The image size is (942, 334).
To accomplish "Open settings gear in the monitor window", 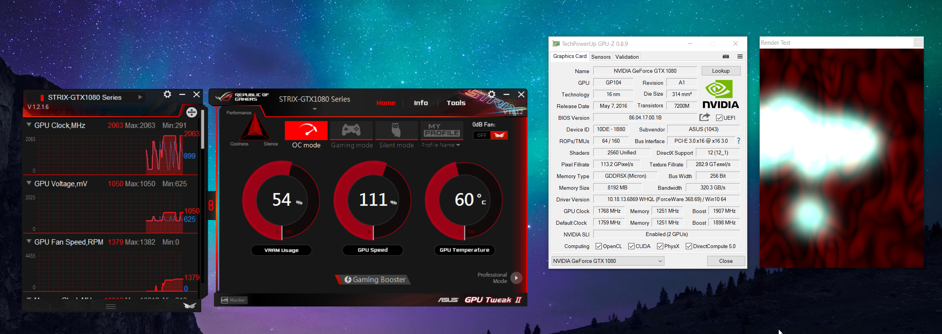I will (x=168, y=94).
